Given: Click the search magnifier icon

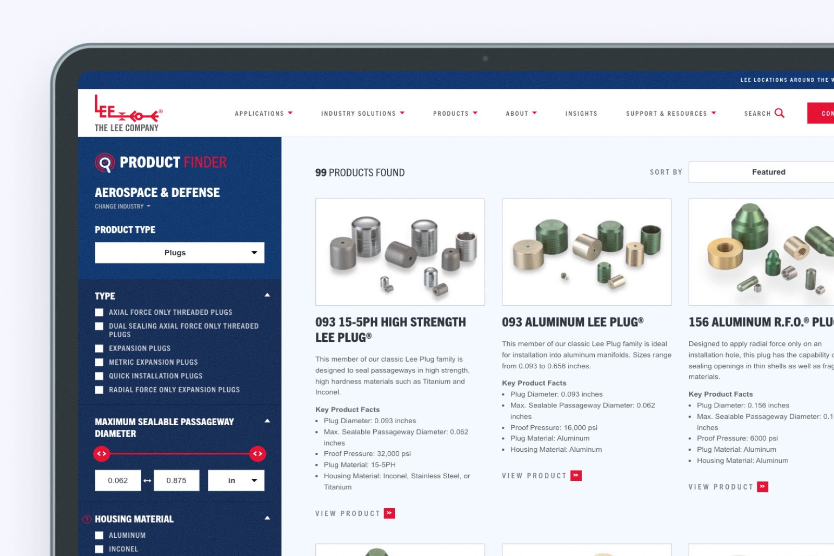Looking at the screenshot, I should (779, 113).
